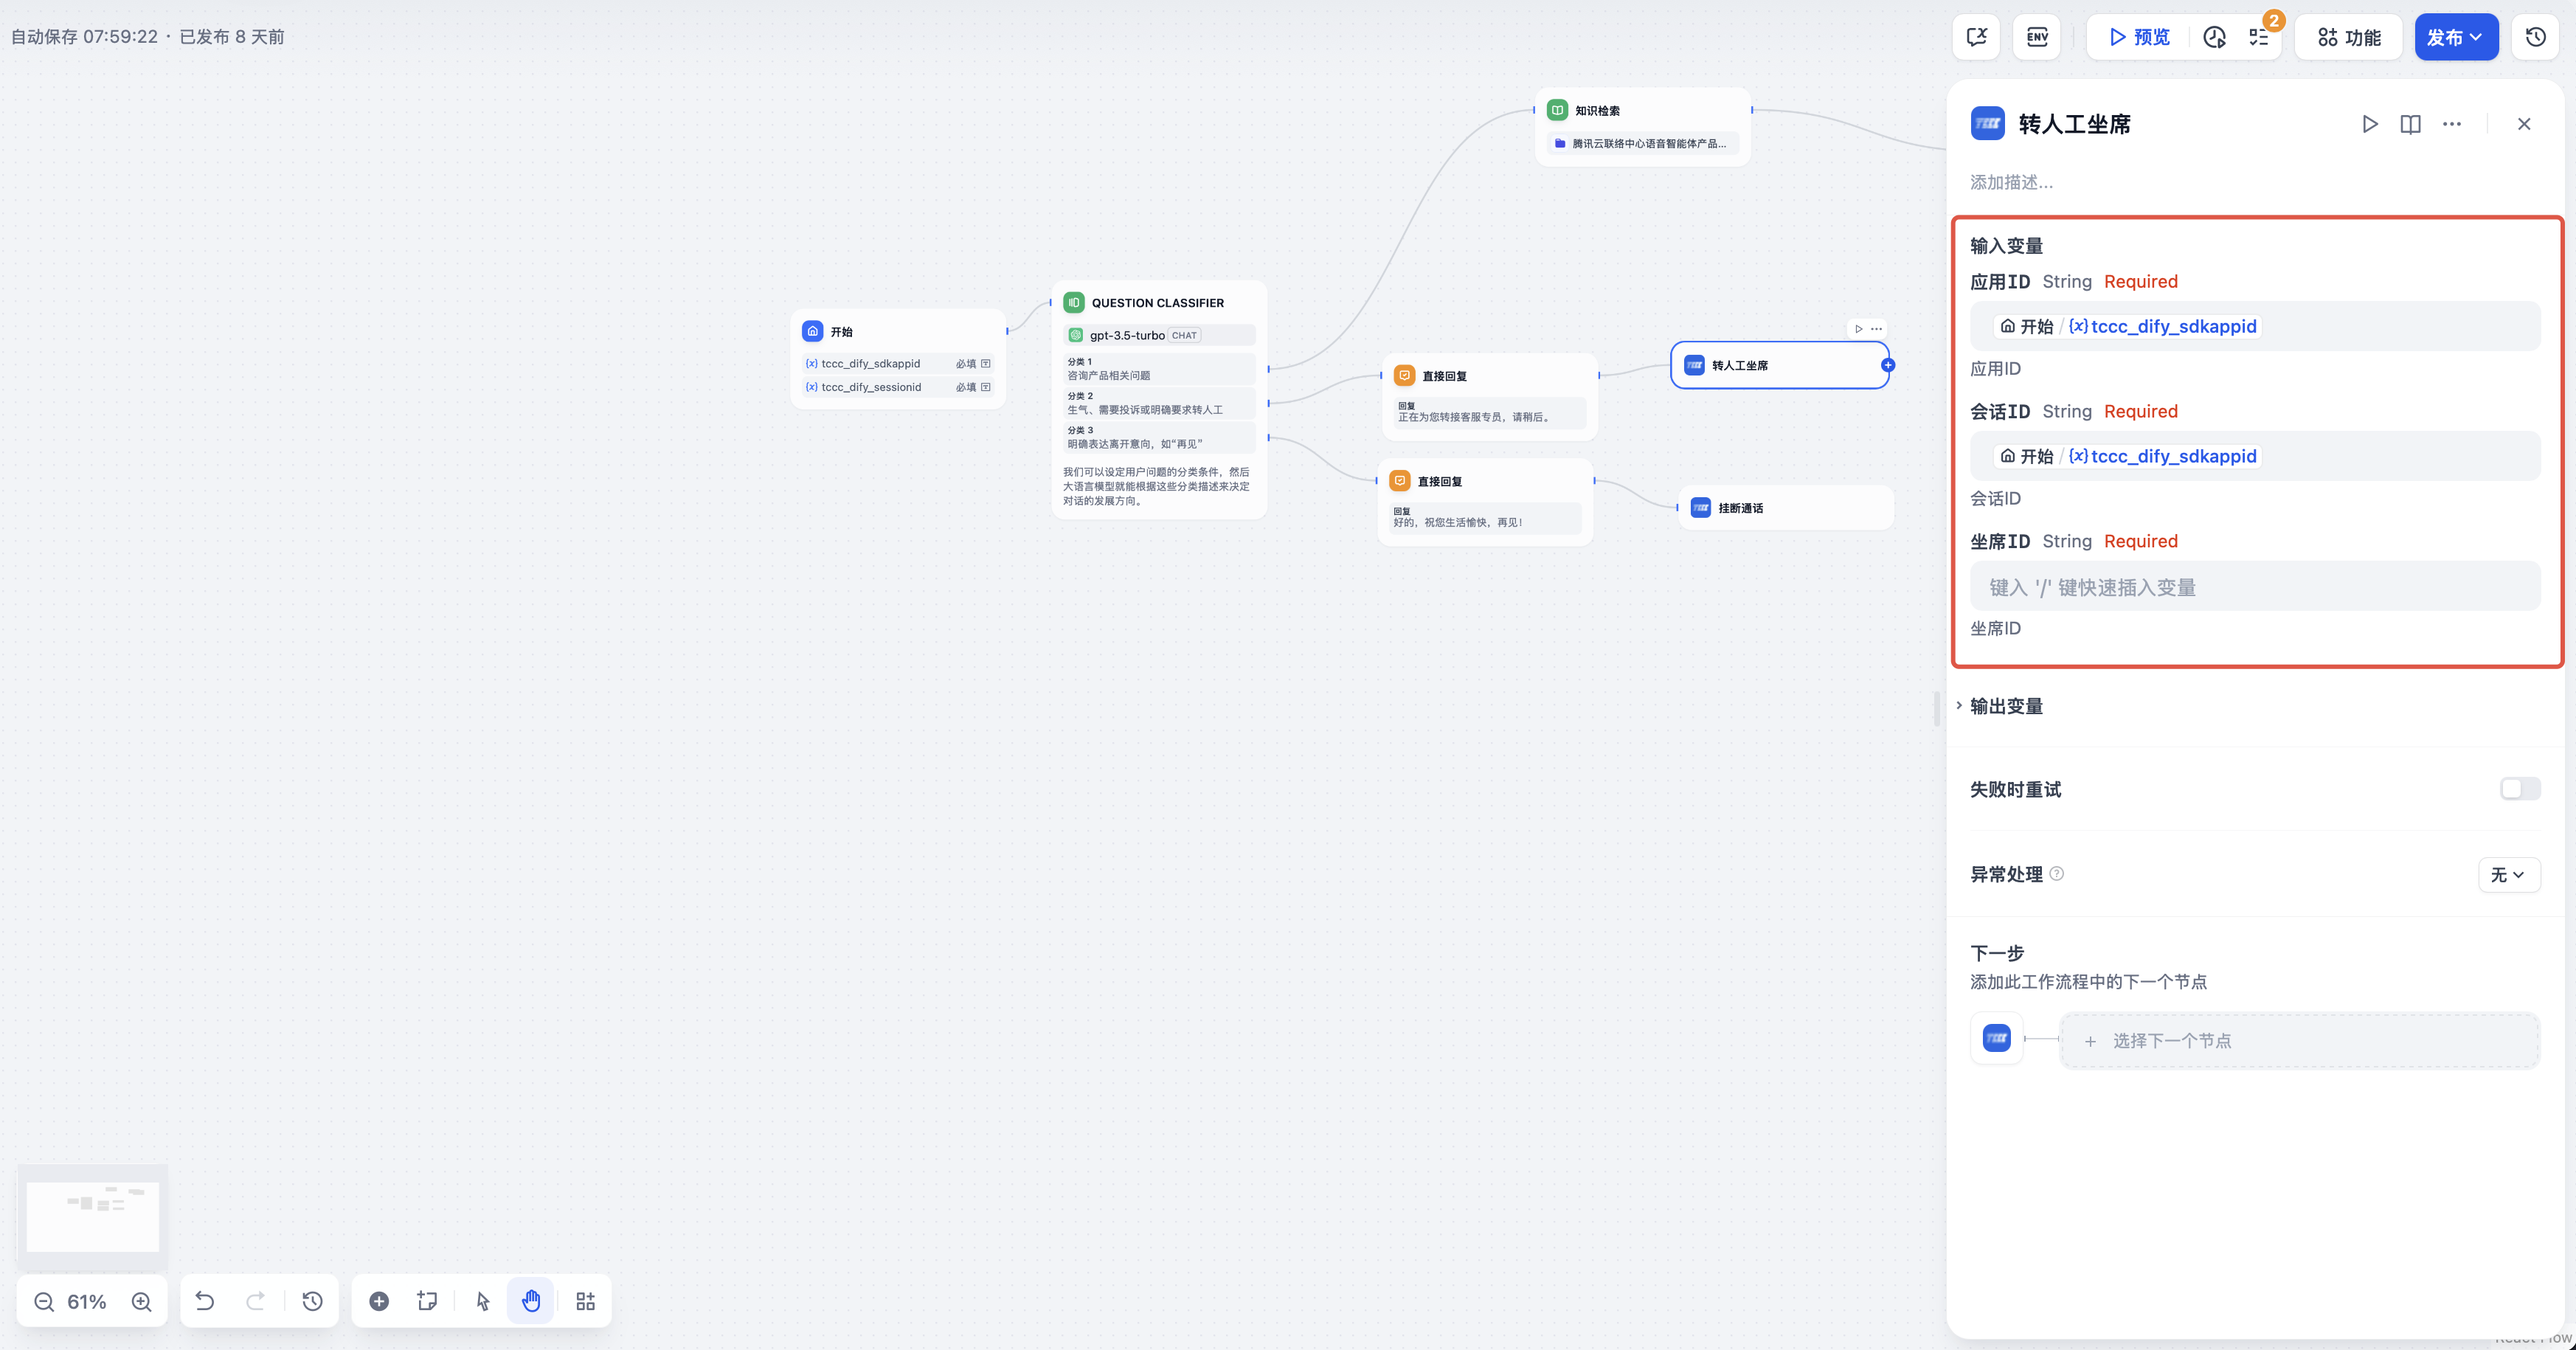The image size is (2576, 1350).
Task: Click tccc_dify_sdkappid variable in 开始 node
Action: tap(898, 363)
